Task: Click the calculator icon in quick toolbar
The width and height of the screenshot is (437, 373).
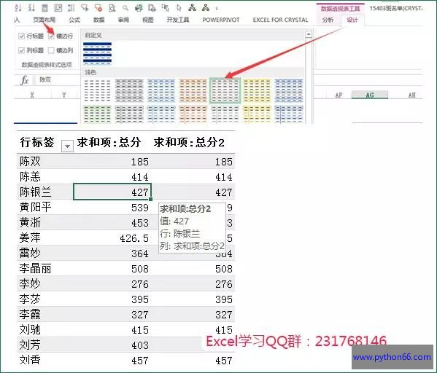Action: (45, 8)
